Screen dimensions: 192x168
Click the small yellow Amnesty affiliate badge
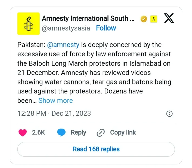click(x=154, y=19)
